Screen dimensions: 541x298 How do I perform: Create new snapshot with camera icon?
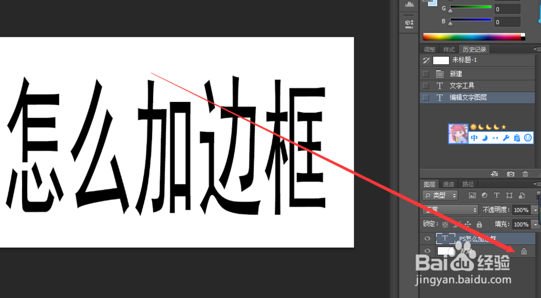click(x=511, y=173)
